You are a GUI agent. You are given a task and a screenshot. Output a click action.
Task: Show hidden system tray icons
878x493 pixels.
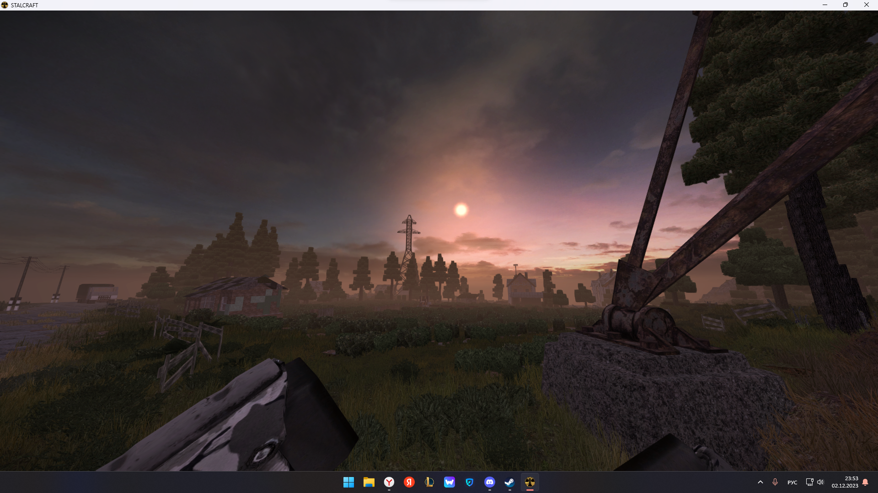point(760,482)
